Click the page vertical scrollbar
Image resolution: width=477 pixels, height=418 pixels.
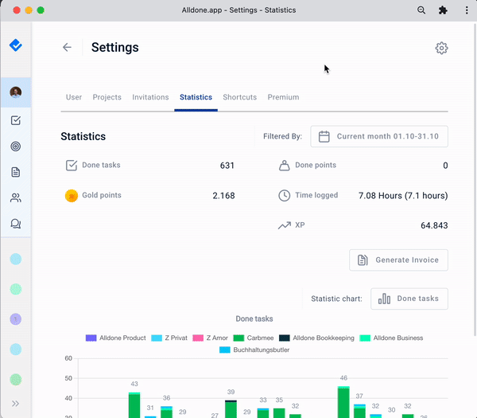click(475, 180)
